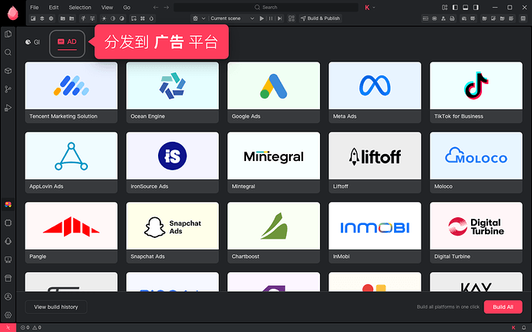
Task: Switch to the AD tab
Action: pyautogui.click(x=67, y=43)
